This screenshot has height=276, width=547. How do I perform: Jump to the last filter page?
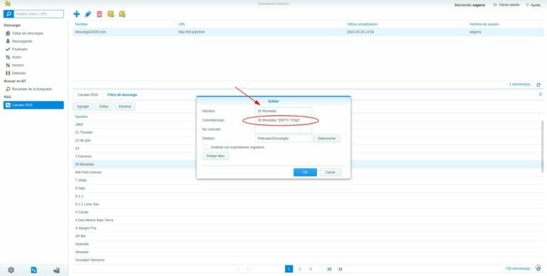pos(340,269)
